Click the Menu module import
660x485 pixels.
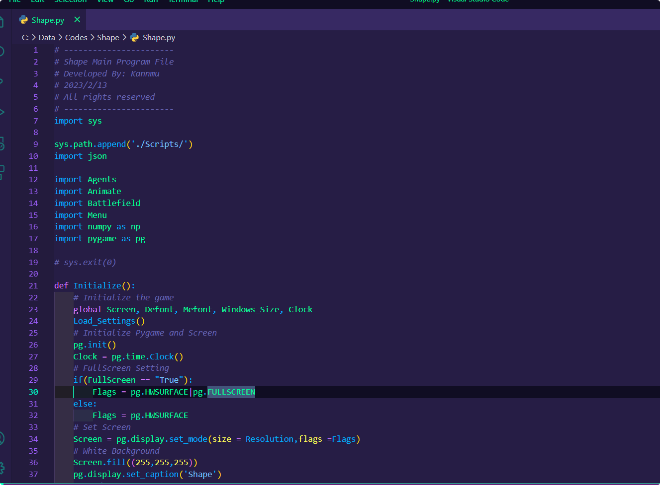(97, 215)
